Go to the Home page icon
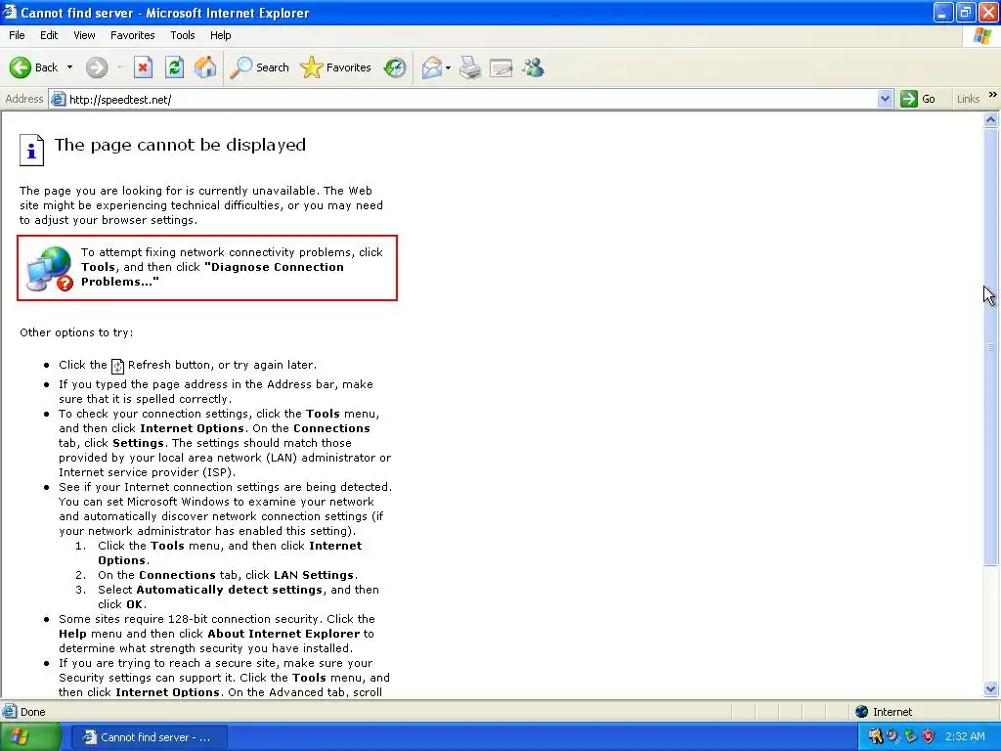This screenshot has width=1001, height=751. (205, 67)
